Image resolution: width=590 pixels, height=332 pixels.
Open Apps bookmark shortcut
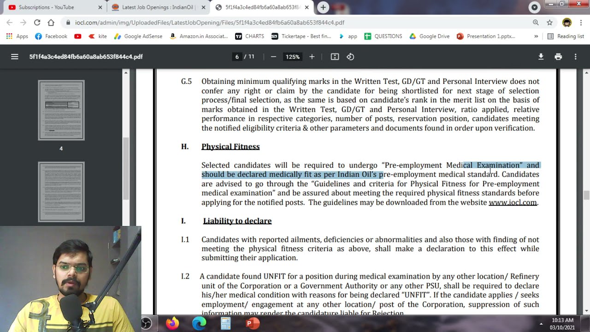click(17, 36)
